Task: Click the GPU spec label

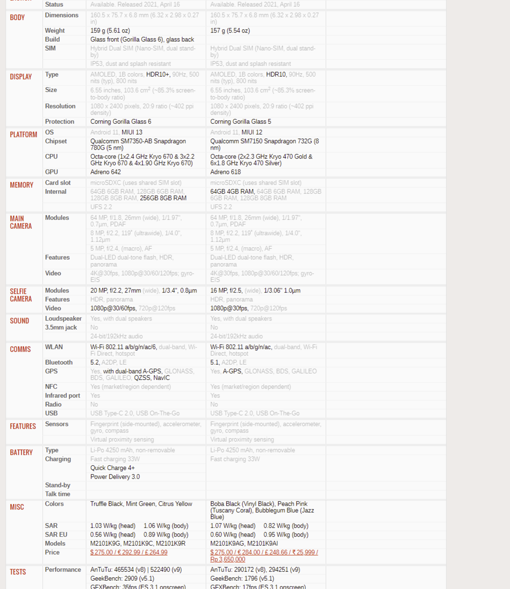Action: tap(52, 172)
